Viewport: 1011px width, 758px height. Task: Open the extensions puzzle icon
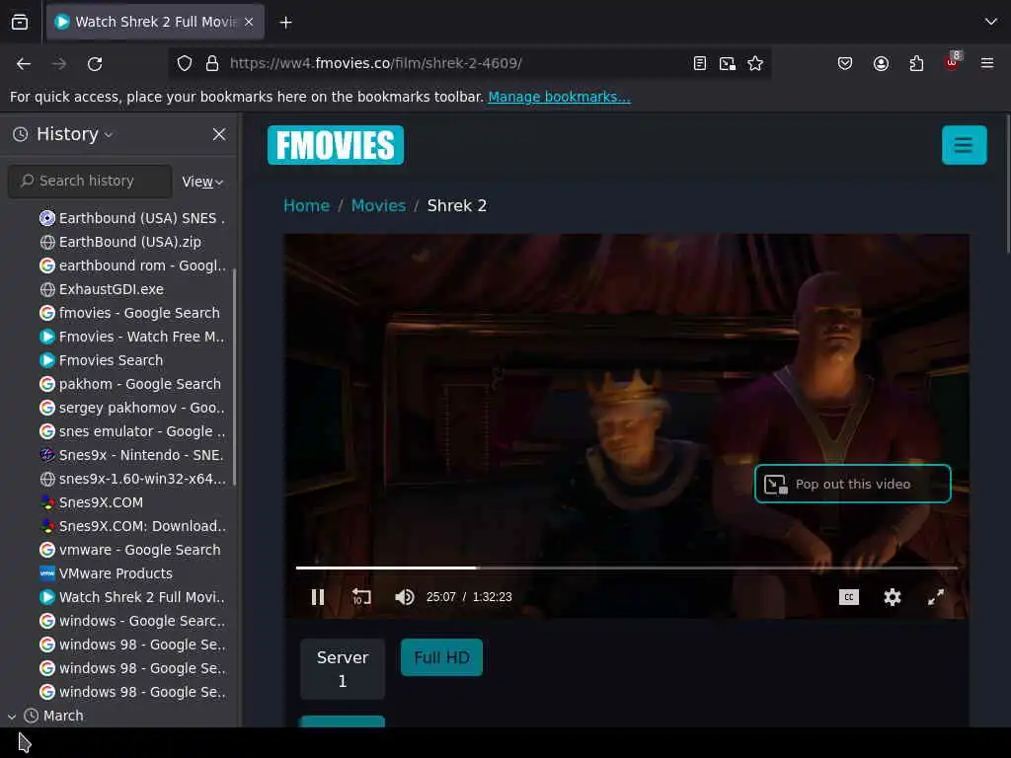(x=916, y=63)
